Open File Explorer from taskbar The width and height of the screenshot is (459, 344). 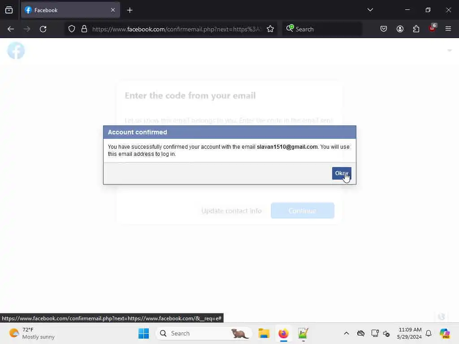click(264, 333)
